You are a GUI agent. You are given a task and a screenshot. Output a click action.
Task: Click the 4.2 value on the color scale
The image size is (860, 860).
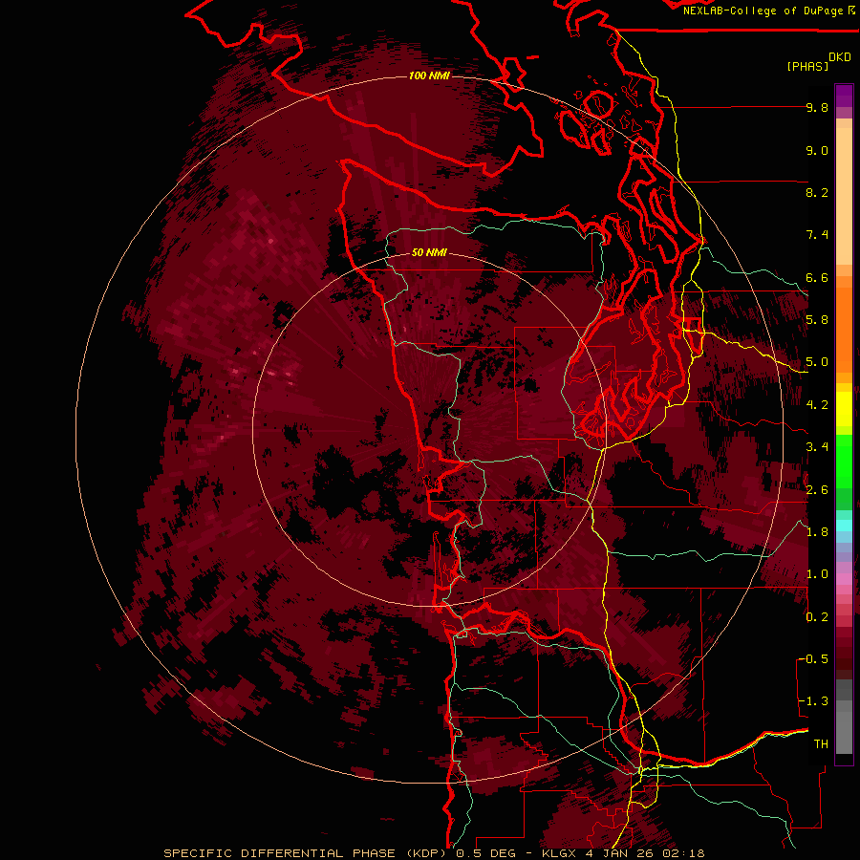[x=817, y=405]
